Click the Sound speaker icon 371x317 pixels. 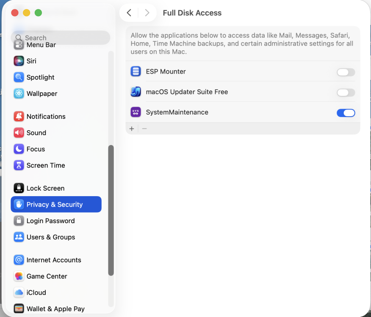[19, 133]
